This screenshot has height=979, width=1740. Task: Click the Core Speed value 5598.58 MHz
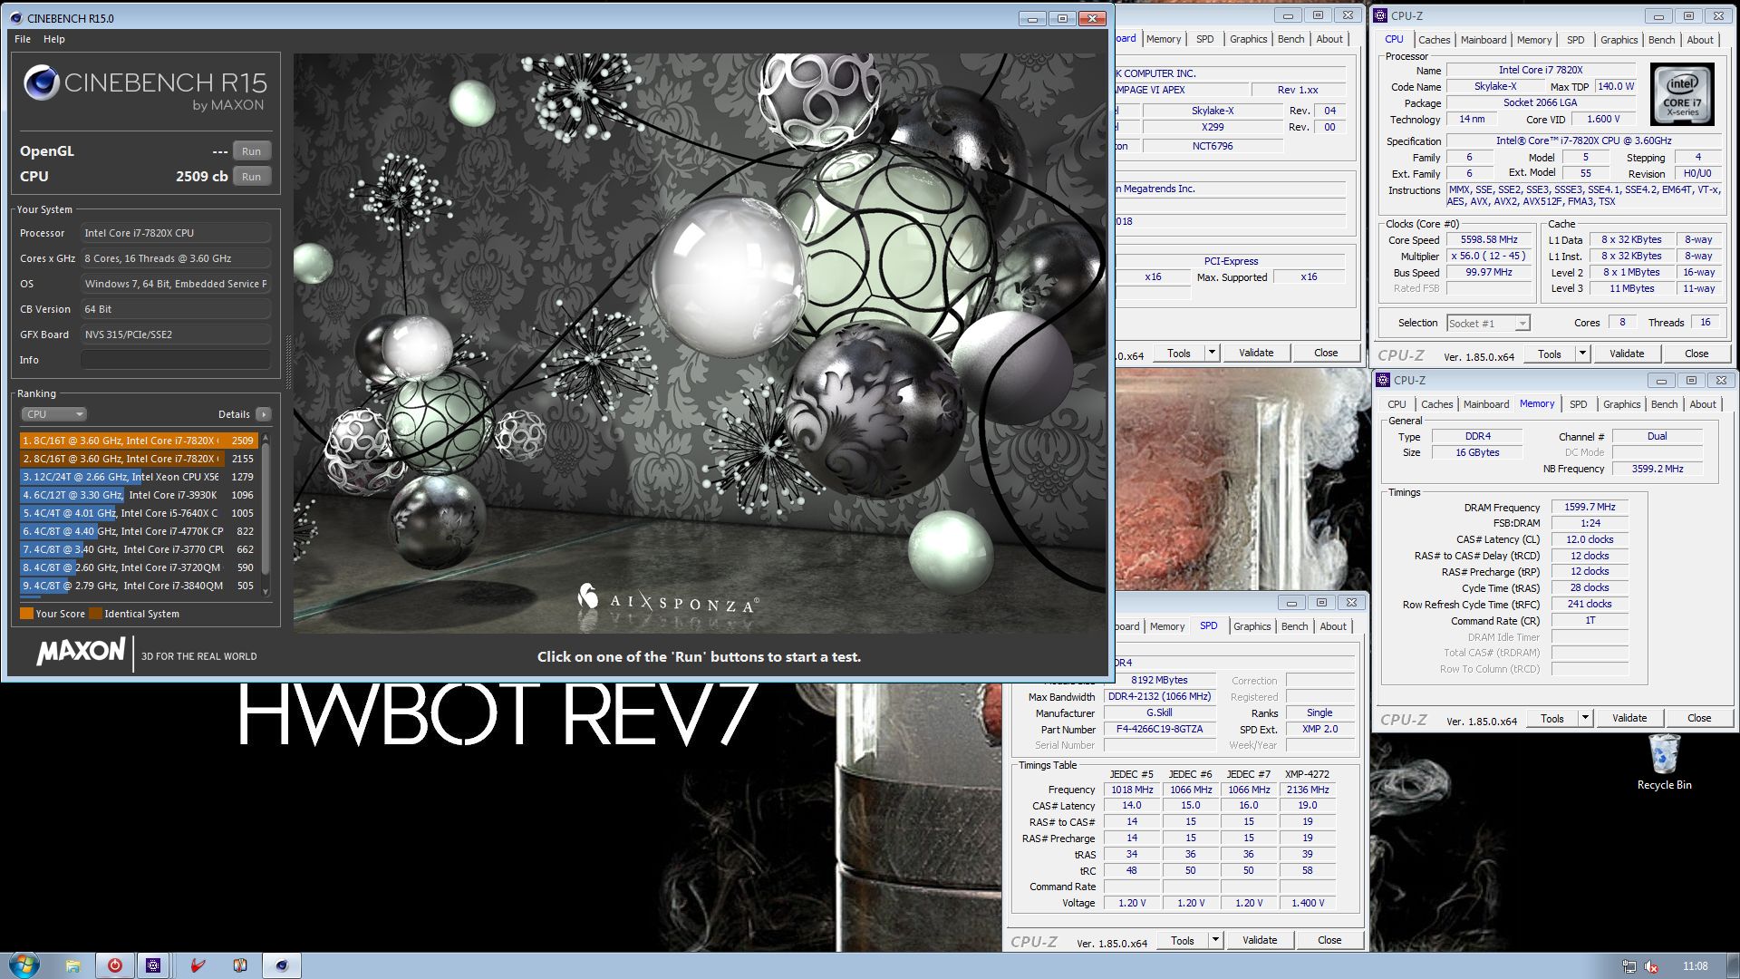click(x=1489, y=240)
